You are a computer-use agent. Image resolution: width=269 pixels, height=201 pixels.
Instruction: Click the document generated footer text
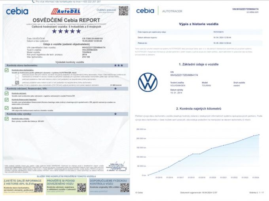pos(199,193)
